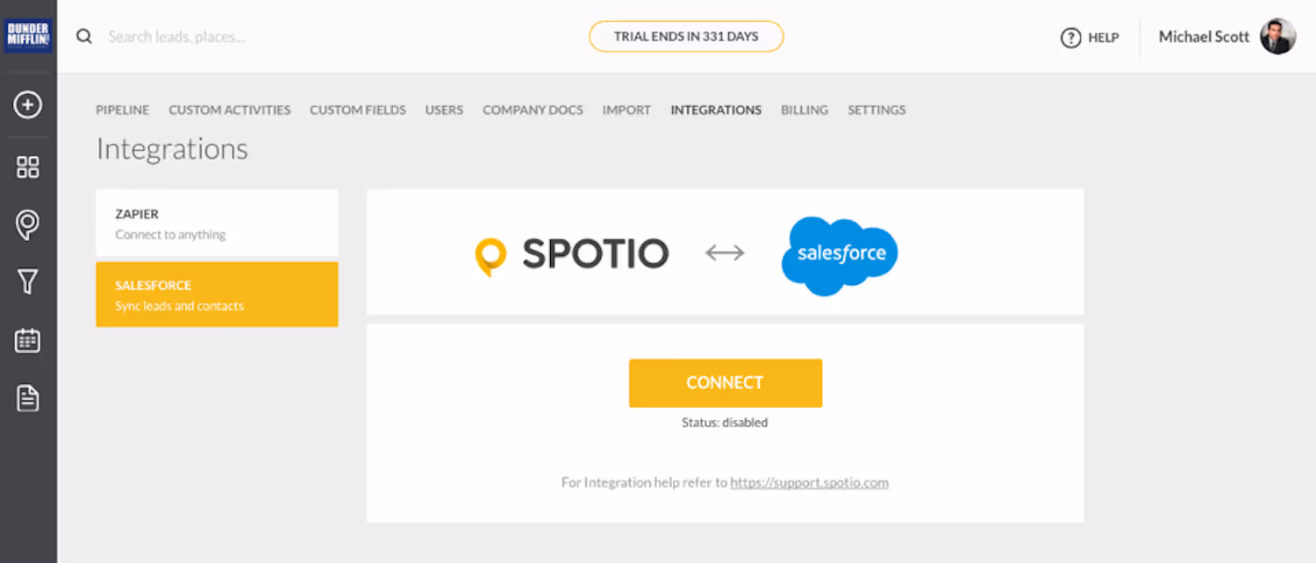
Task: Switch to the Users tab
Action: click(x=444, y=110)
